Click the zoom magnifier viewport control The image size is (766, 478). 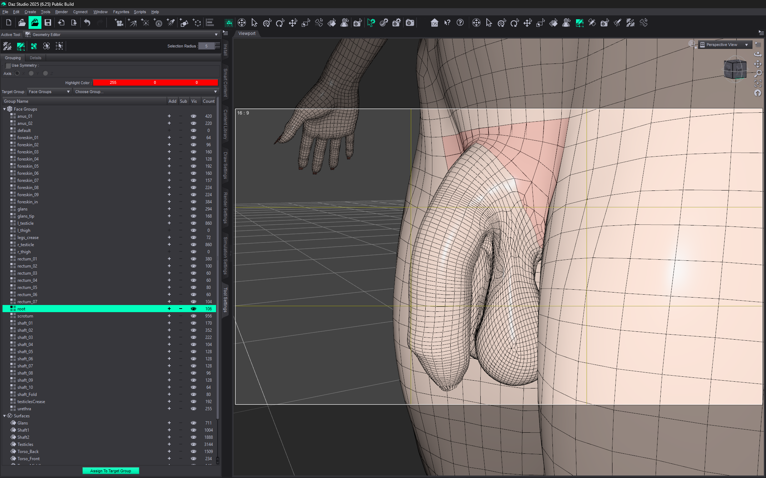(x=757, y=73)
